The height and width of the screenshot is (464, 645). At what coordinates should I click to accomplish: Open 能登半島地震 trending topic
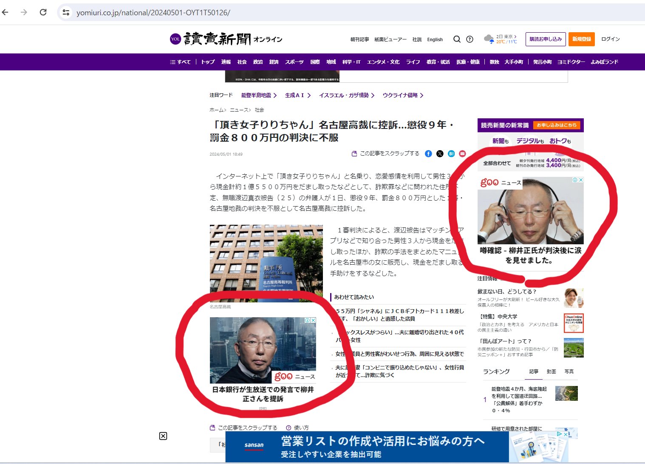tap(259, 95)
